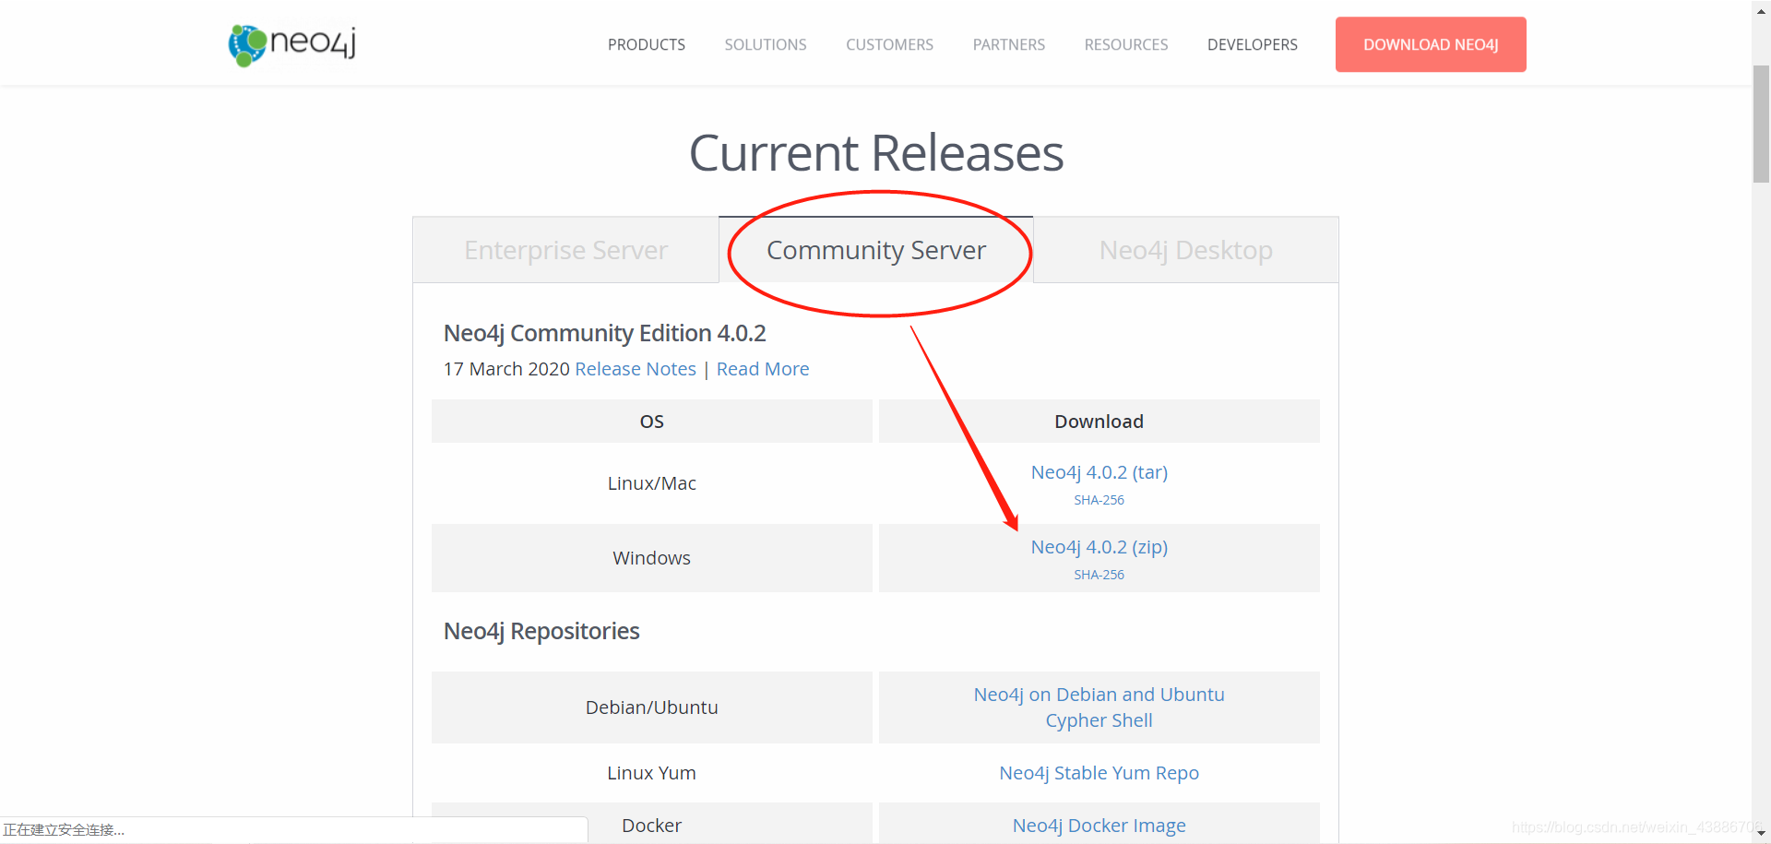Open Neo4j on Debian and Ubuntu link
This screenshot has height=844, width=1771.
pos(1099,695)
